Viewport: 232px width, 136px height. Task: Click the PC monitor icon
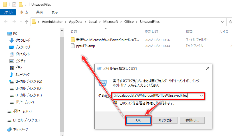coord(9,34)
